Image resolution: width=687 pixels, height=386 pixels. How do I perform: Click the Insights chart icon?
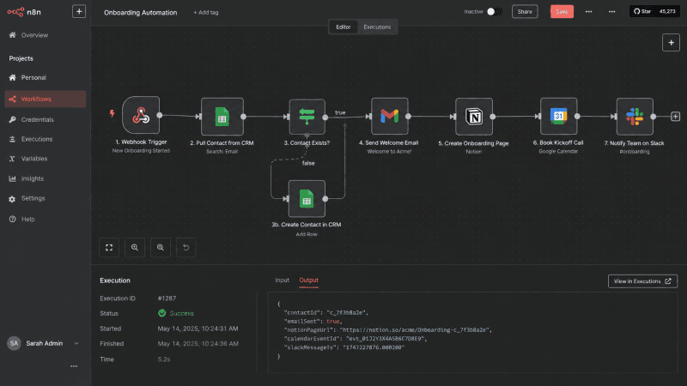12,178
